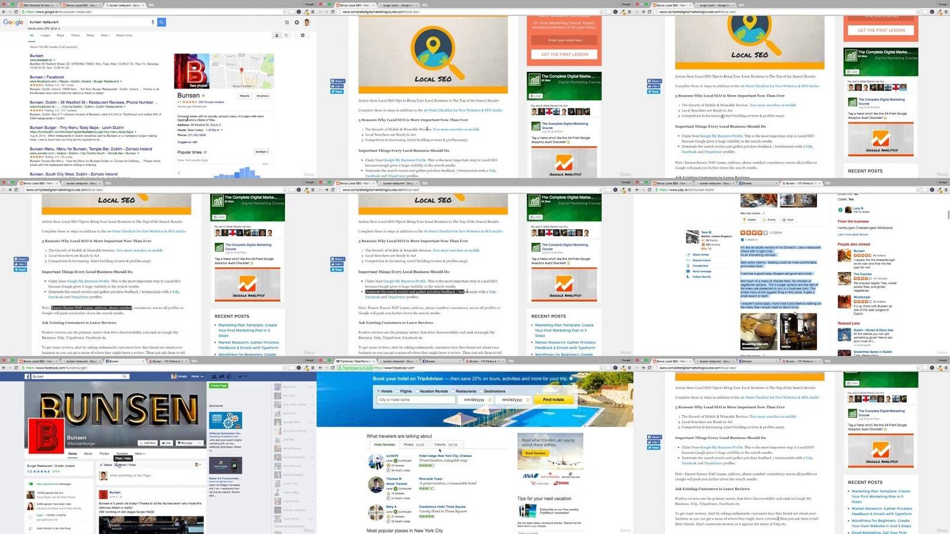Click the microphone voice search icon on Google
Image resolution: width=950 pixels, height=534 pixels.
point(153,22)
